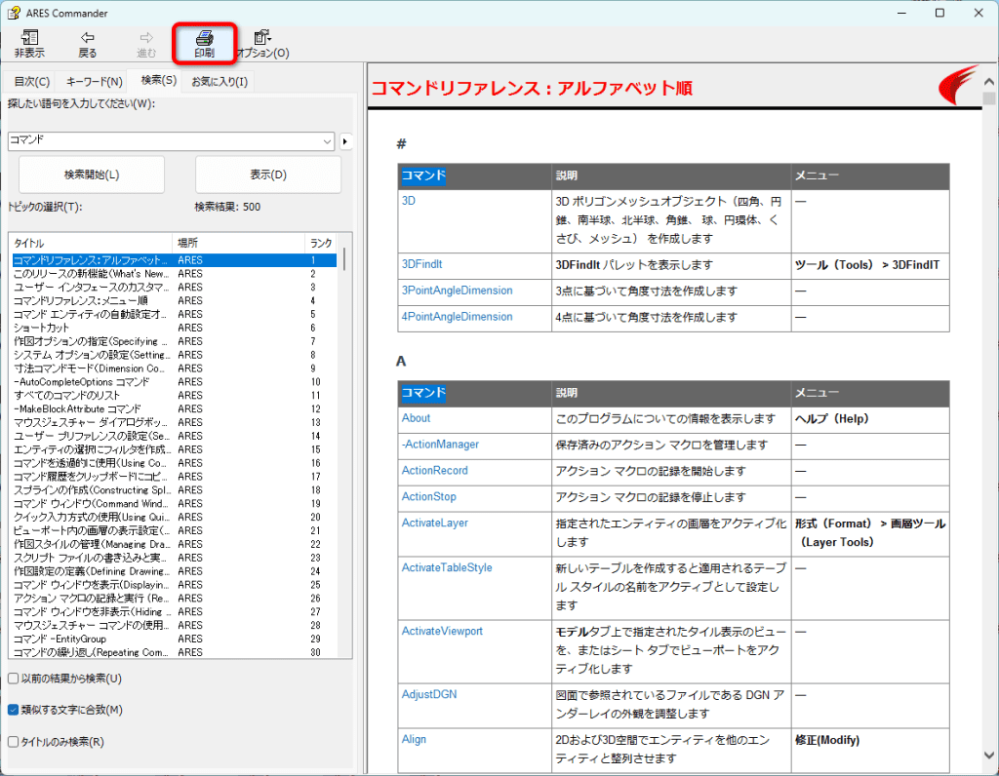The width and height of the screenshot is (999, 776).
Task: Open the 3PointAngleDimension link
Action: pyautogui.click(x=457, y=291)
